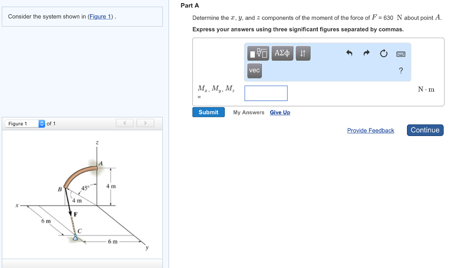Go to the previous figure with the left chevron
This screenshot has width=453, height=268.
point(124,124)
